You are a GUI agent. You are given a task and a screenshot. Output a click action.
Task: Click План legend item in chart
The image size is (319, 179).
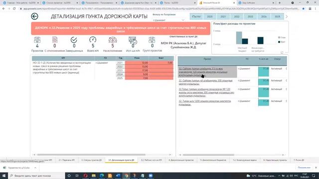282,38
